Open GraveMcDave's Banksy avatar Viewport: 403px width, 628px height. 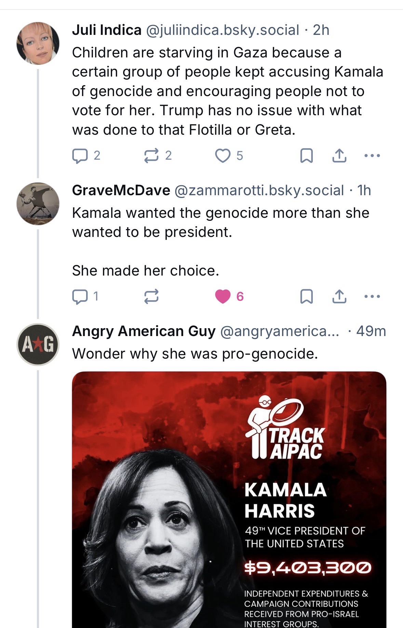point(38,203)
